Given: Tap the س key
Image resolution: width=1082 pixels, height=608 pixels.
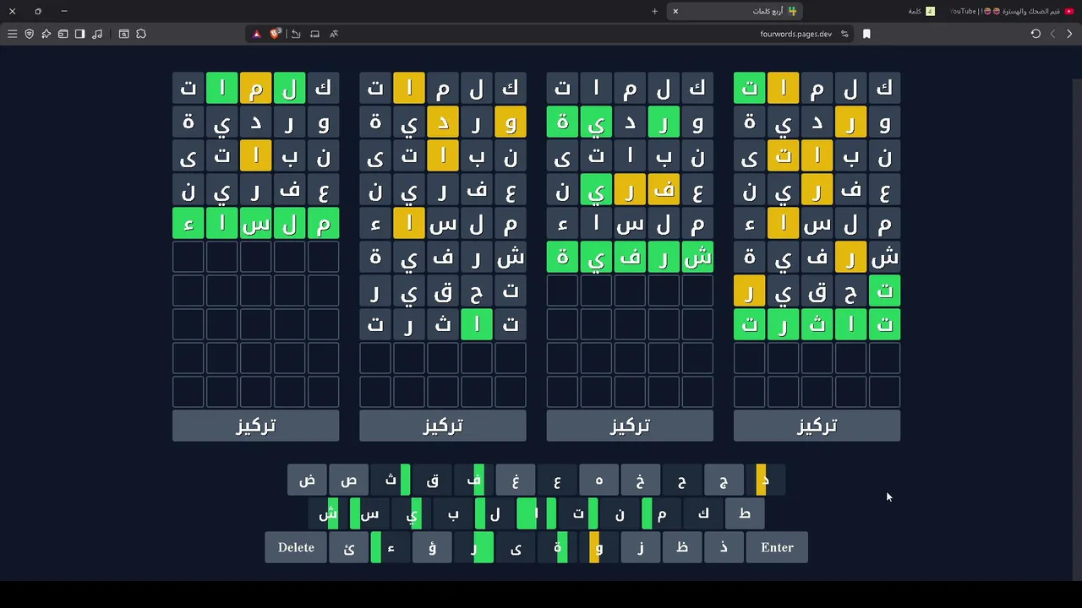Looking at the screenshot, I should [x=369, y=513].
